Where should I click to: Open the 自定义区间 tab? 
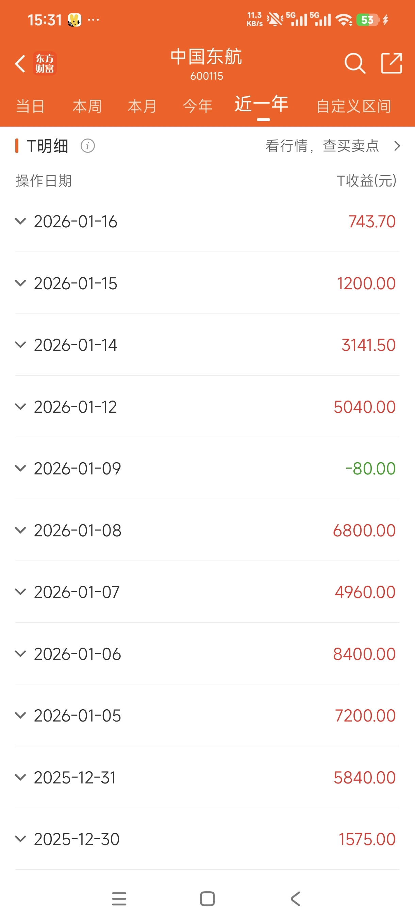353,107
